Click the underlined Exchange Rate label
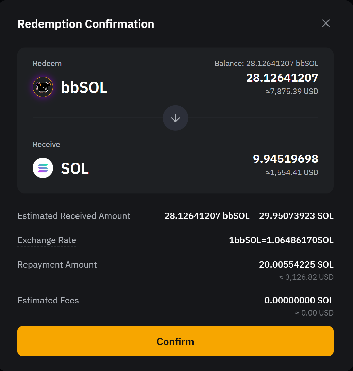 [x=47, y=240]
